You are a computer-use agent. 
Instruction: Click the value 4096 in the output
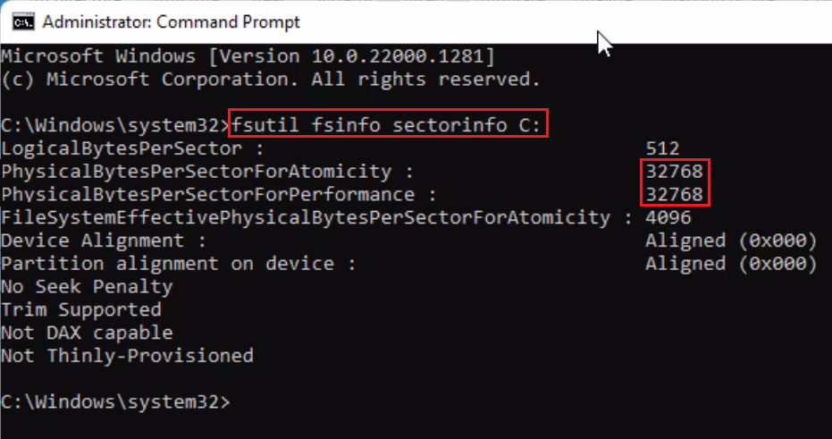click(668, 217)
